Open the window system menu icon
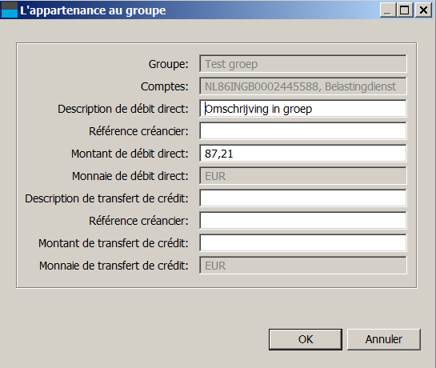This screenshot has width=436, height=368. 10,10
